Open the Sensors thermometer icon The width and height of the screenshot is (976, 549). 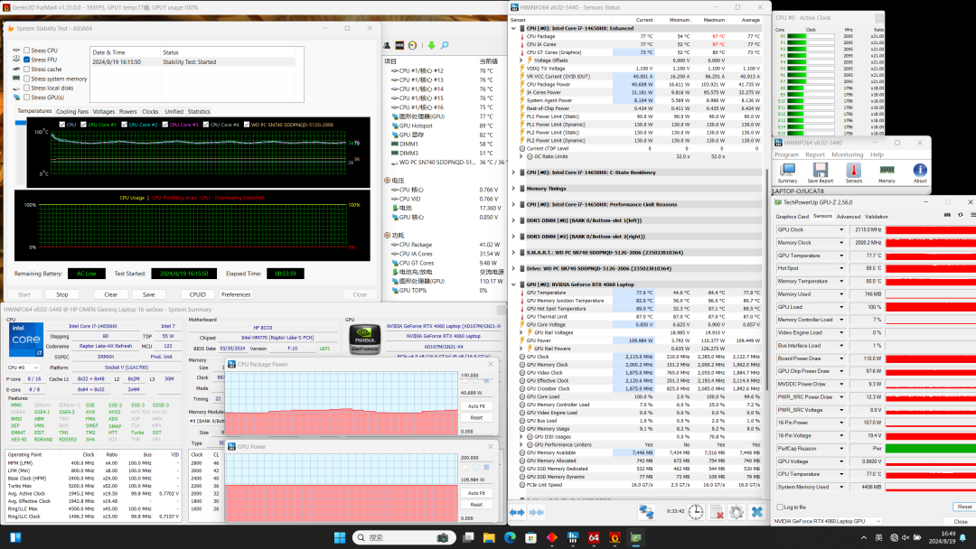(x=853, y=169)
